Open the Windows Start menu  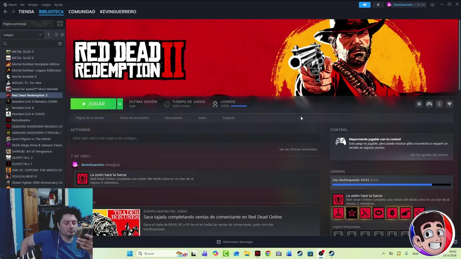tap(130, 254)
